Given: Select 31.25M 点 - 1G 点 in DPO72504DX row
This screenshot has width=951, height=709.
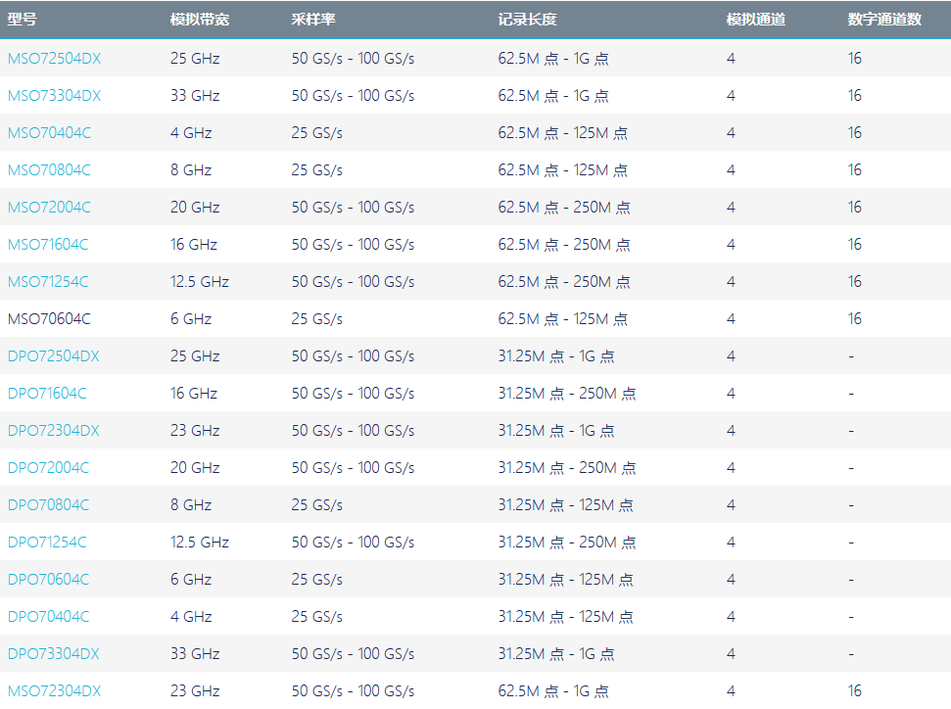Looking at the screenshot, I should pos(556,356).
